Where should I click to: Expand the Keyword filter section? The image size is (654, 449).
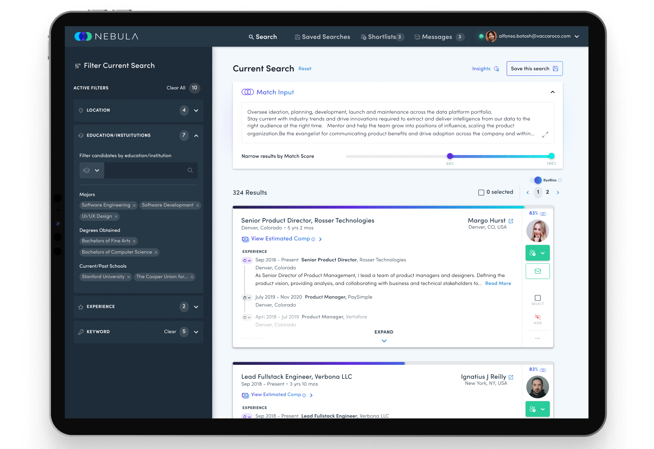point(196,332)
